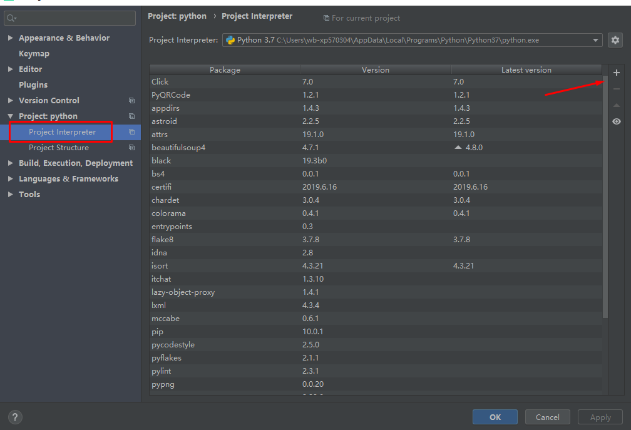This screenshot has height=430, width=631.
Task: Sort by Package column header
Action: (x=225, y=69)
